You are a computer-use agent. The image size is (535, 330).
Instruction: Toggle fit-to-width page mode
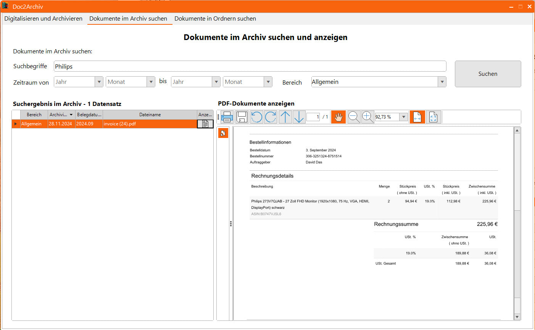pos(417,117)
